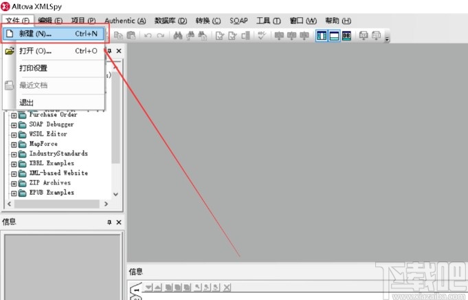
Task: Expand the WSDL Editor folder node
Action: click(14, 135)
